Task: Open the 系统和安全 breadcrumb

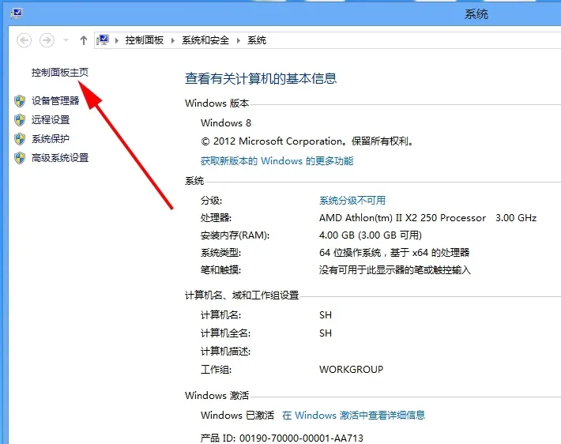Action: click(205, 40)
